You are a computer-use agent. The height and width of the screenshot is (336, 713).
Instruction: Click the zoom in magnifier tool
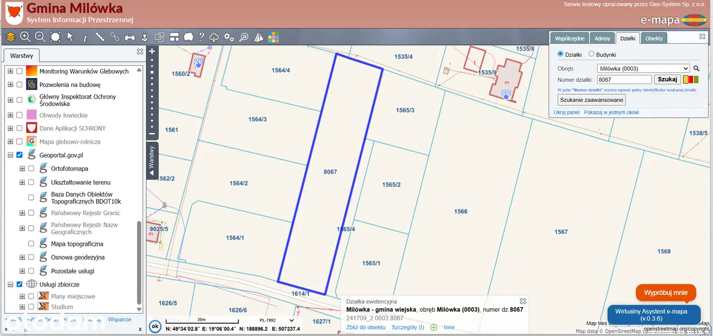pyautogui.click(x=25, y=37)
